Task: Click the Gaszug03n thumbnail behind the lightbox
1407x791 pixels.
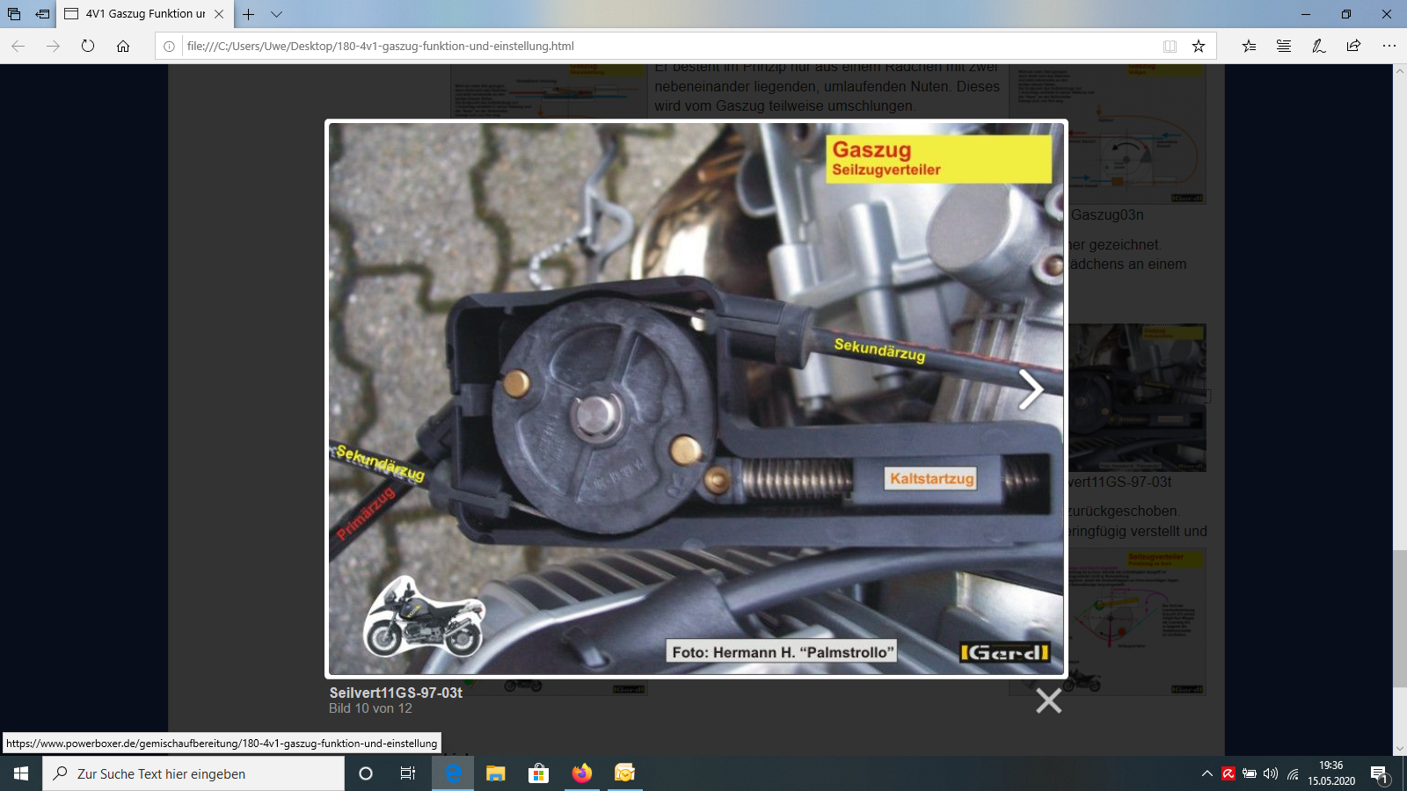Action: point(1138,134)
